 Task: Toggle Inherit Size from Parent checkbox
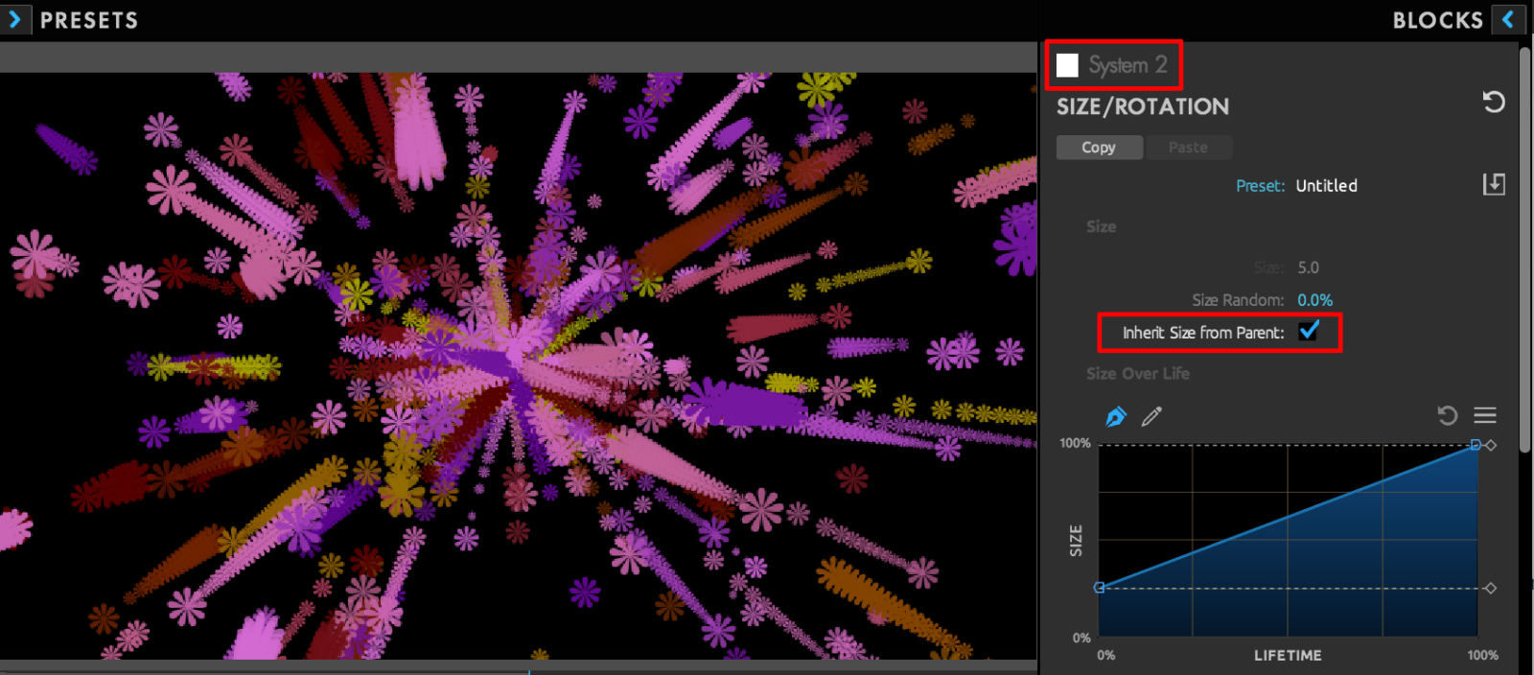coord(1309,331)
